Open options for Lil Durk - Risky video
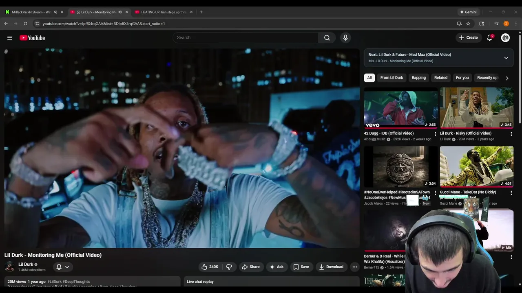 [x=511, y=133]
